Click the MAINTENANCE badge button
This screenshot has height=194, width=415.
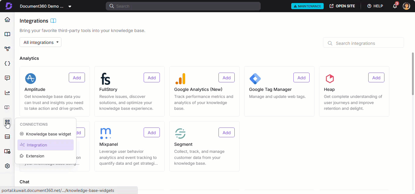click(x=307, y=6)
